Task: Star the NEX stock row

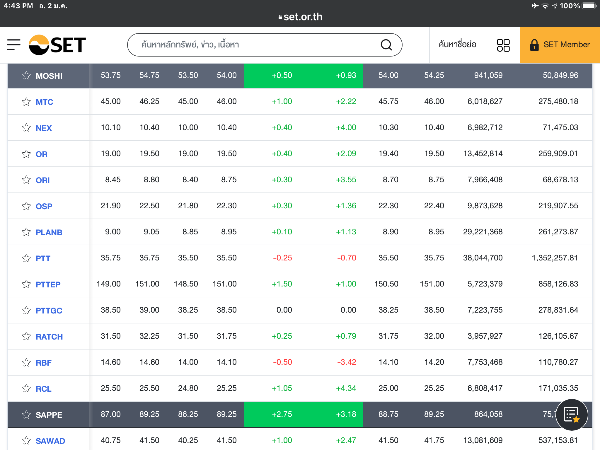Action: (26, 128)
